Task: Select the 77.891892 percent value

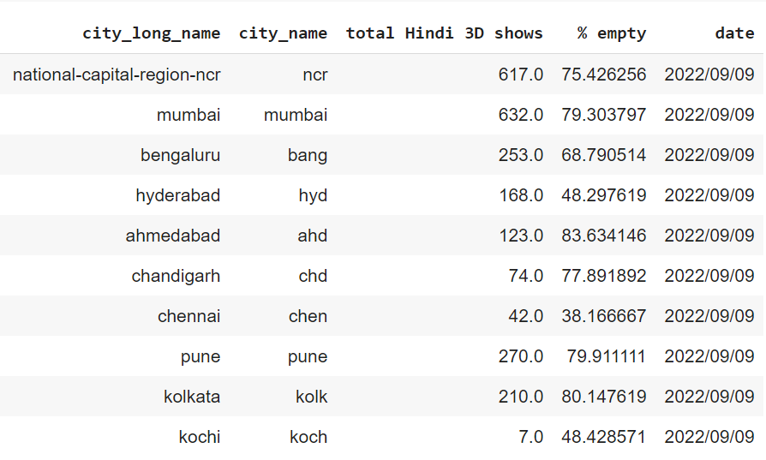Action: pyautogui.click(x=604, y=276)
